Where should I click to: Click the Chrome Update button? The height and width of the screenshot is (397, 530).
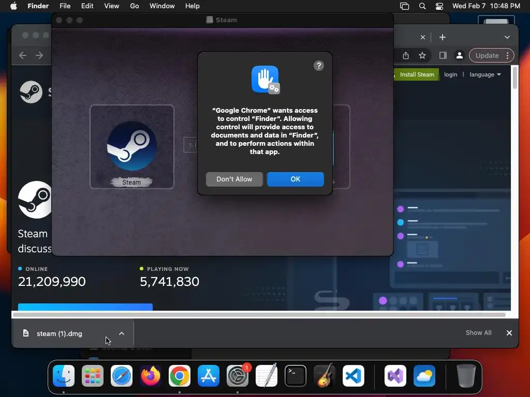(x=487, y=55)
